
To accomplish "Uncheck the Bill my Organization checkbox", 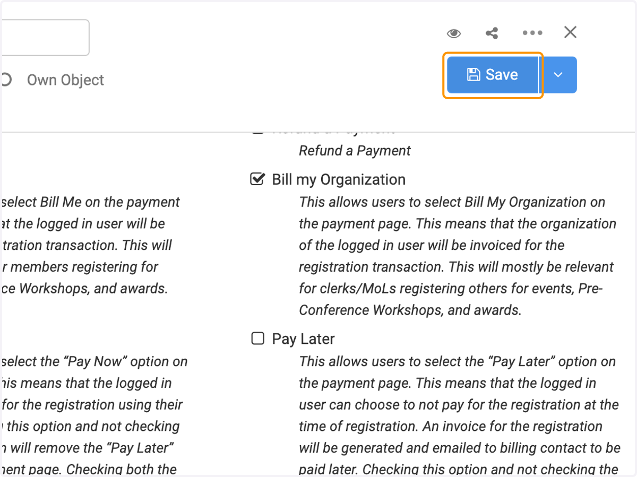I will 257,179.
